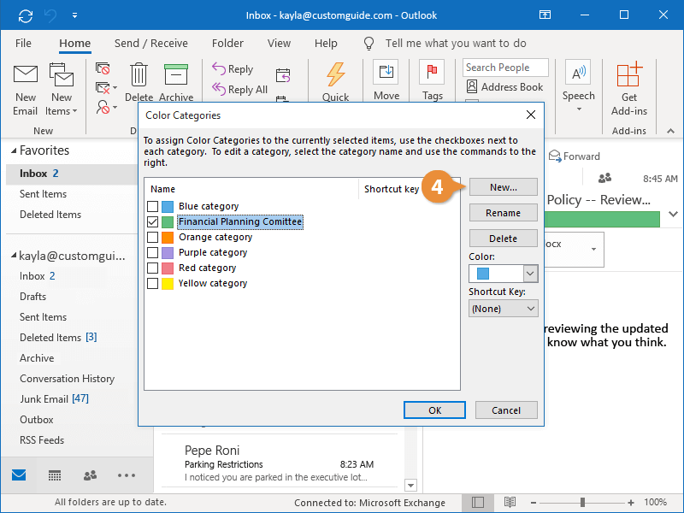Open the Address Book
Viewport: 684px width, 513px height.
(x=504, y=87)
